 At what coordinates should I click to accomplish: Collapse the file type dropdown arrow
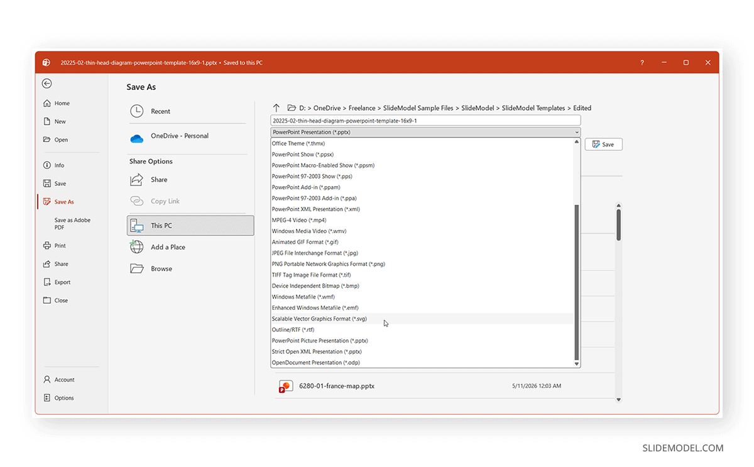click(x=576, y=133)
